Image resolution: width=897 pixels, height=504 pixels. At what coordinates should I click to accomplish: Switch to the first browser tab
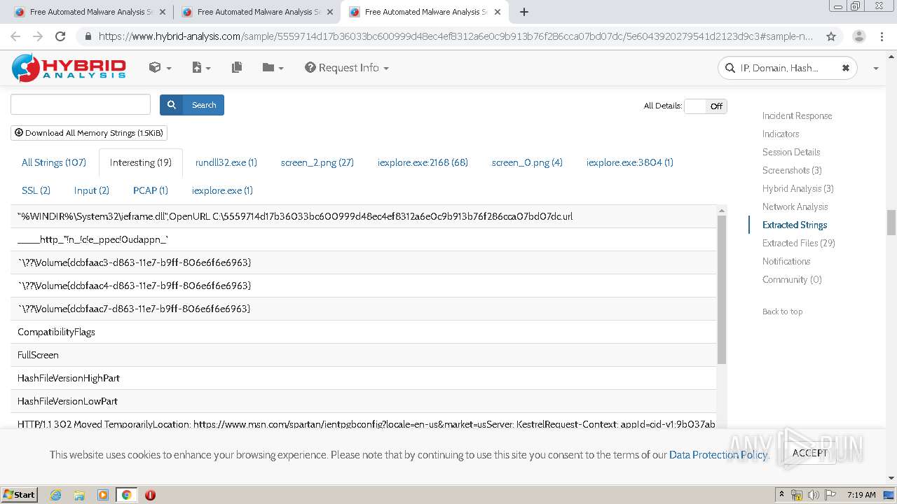[89, 12]
